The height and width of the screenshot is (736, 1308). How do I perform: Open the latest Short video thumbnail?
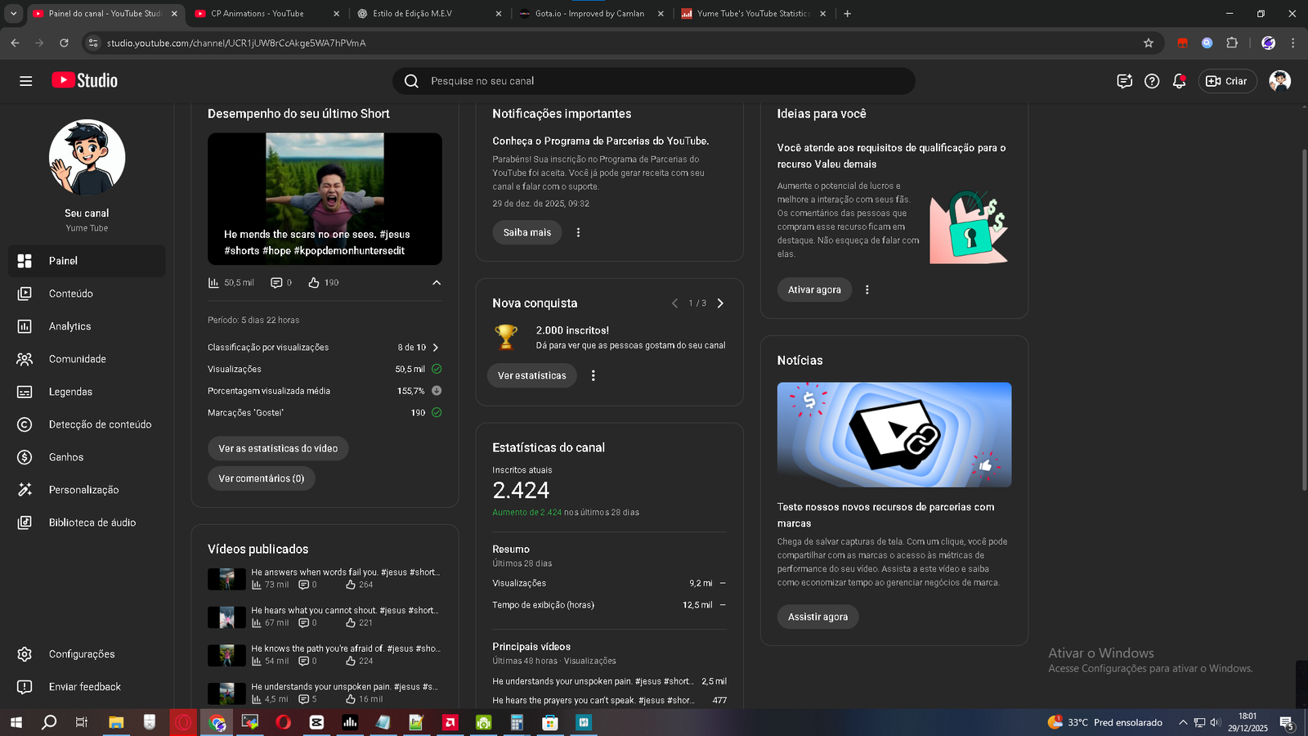(325, 199)
